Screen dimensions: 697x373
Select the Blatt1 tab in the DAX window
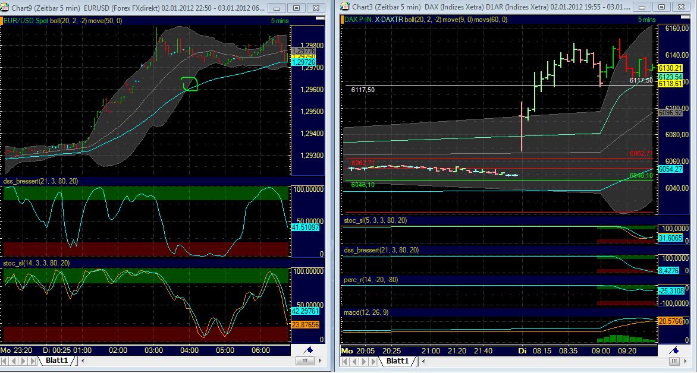coord(397,361)
